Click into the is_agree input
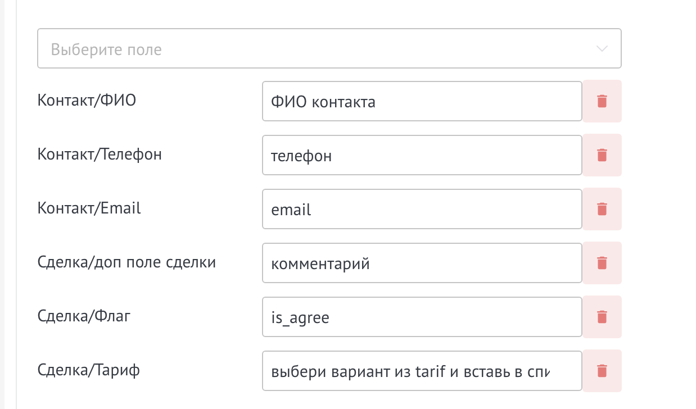Image resolution: width=696 pixels, height=409 pixels. click(422, 317)
